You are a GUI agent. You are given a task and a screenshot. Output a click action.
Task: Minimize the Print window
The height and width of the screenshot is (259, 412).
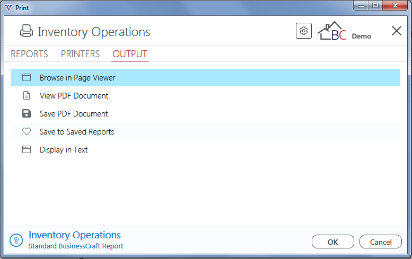[x=361, y=5]
